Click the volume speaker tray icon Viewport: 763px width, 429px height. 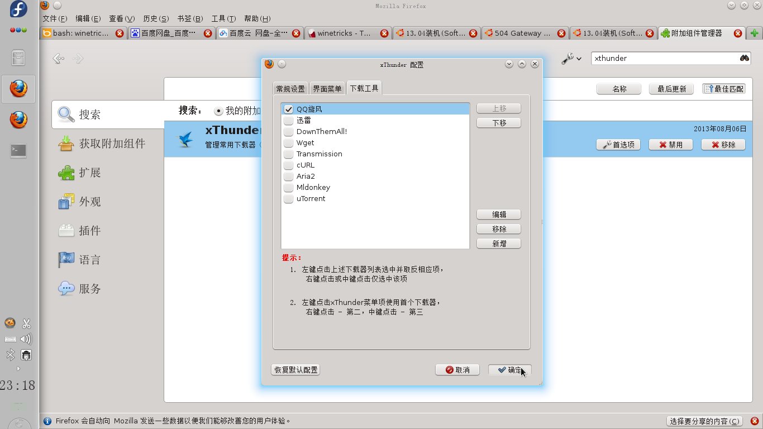pos(26,339)
